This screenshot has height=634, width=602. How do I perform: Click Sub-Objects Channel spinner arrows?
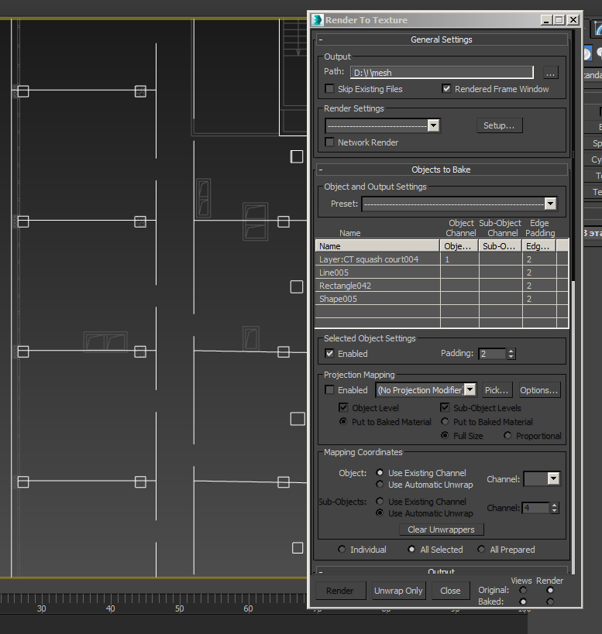[x=555, y=509]
